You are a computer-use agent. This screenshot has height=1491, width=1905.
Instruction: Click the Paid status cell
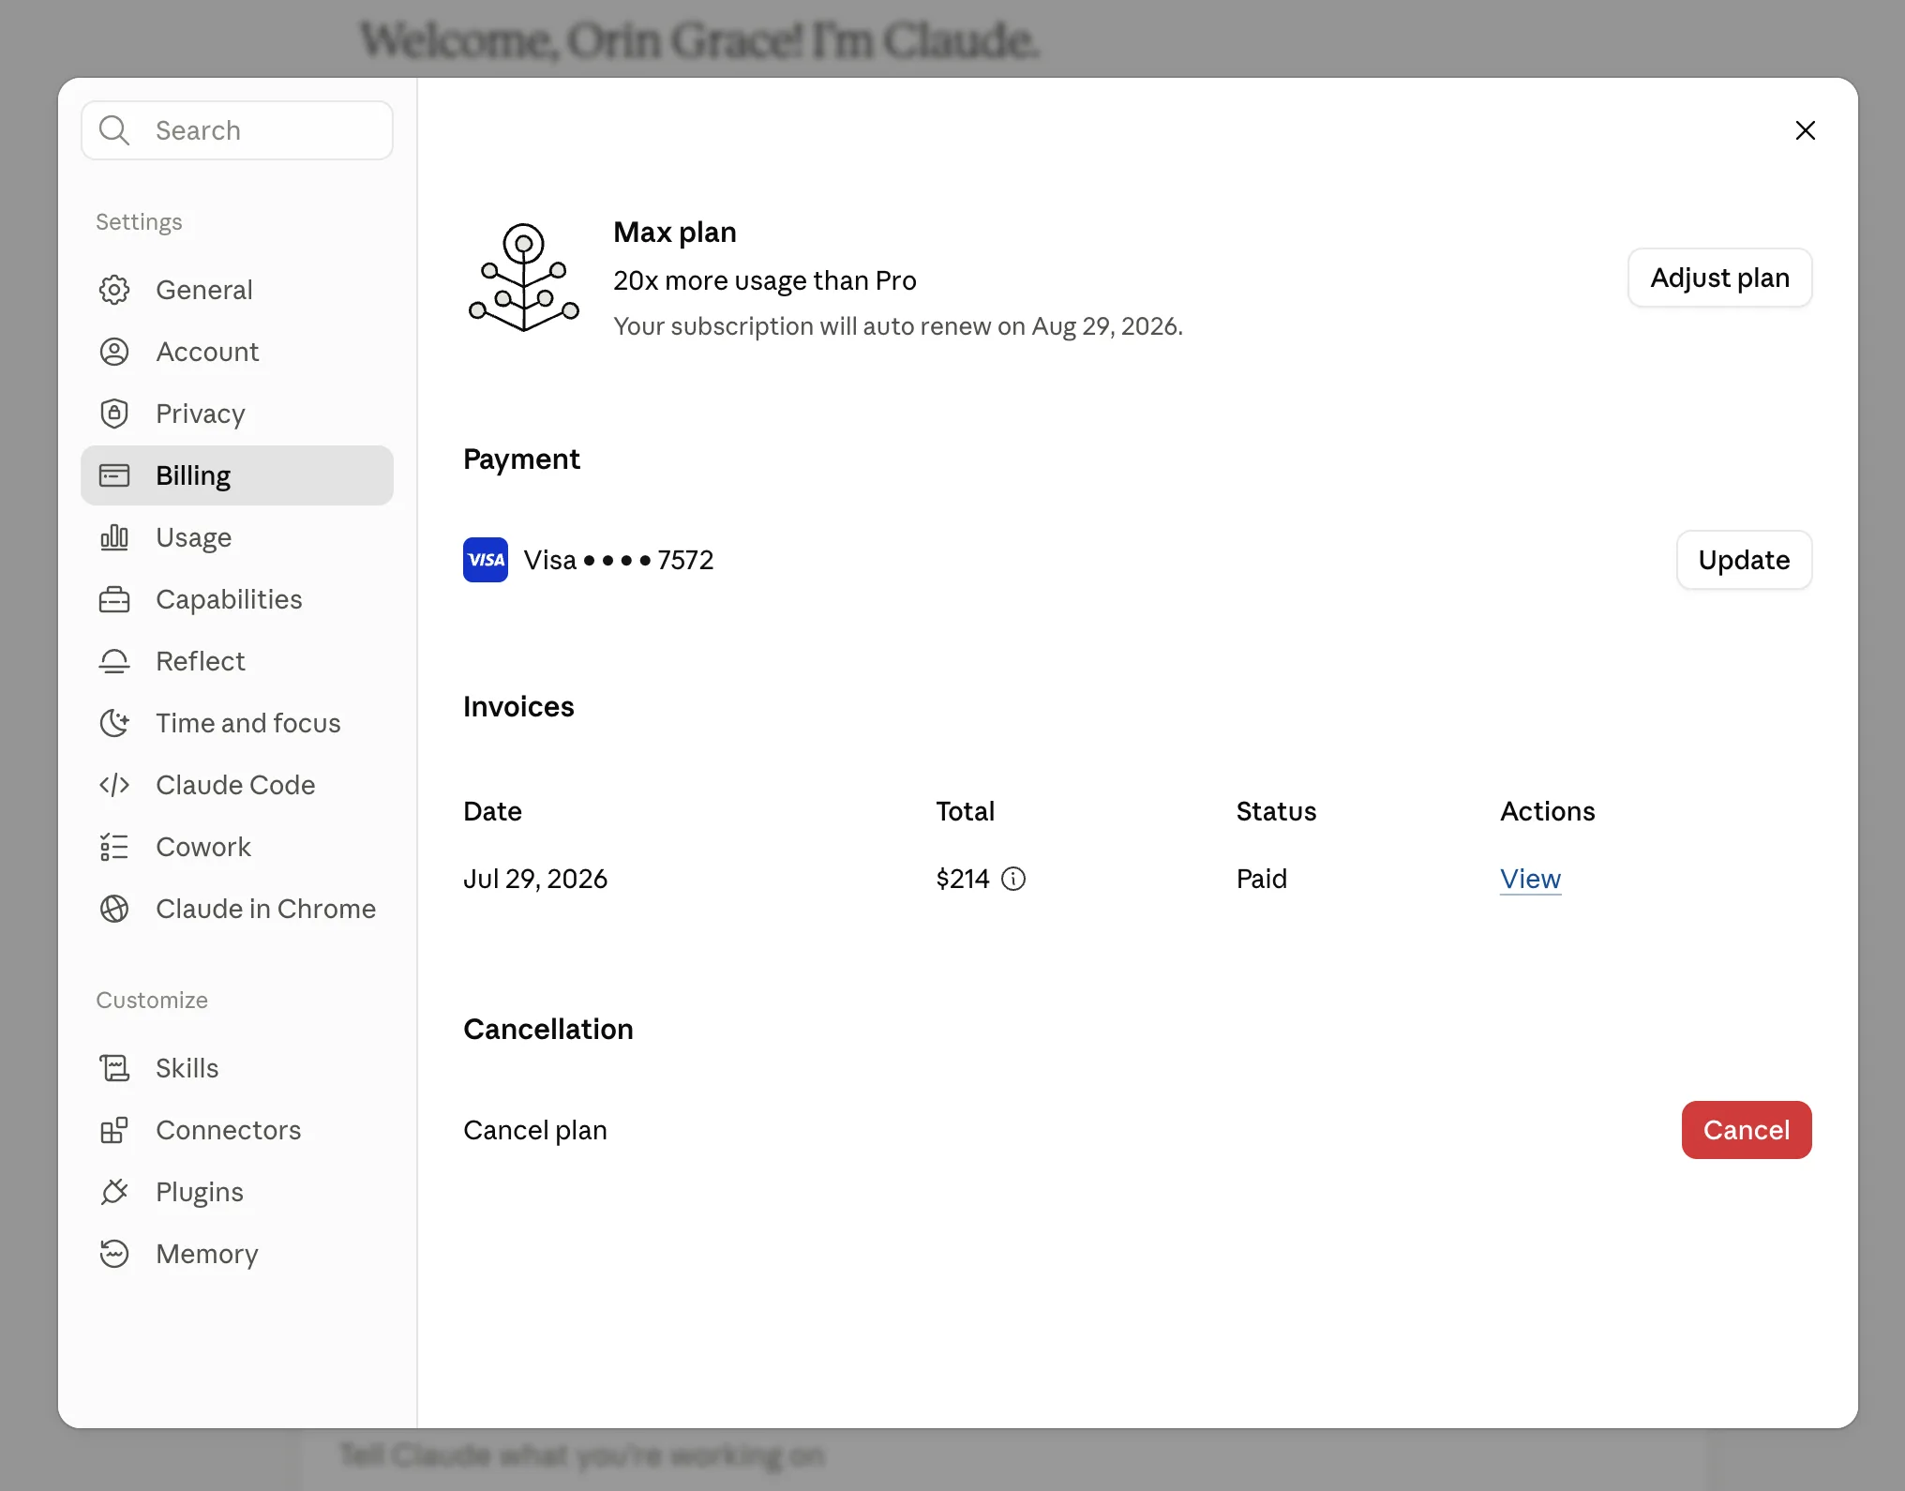pyautogui.click(x=1262, y=879)
